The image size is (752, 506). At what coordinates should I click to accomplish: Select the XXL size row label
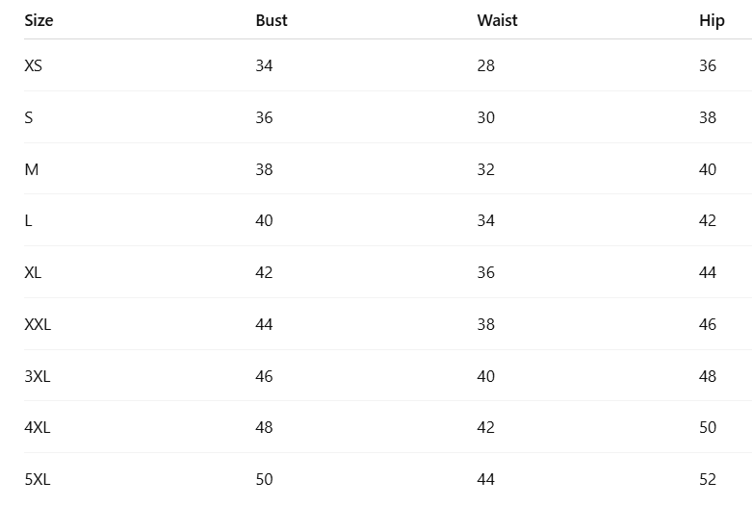point(38,324)
